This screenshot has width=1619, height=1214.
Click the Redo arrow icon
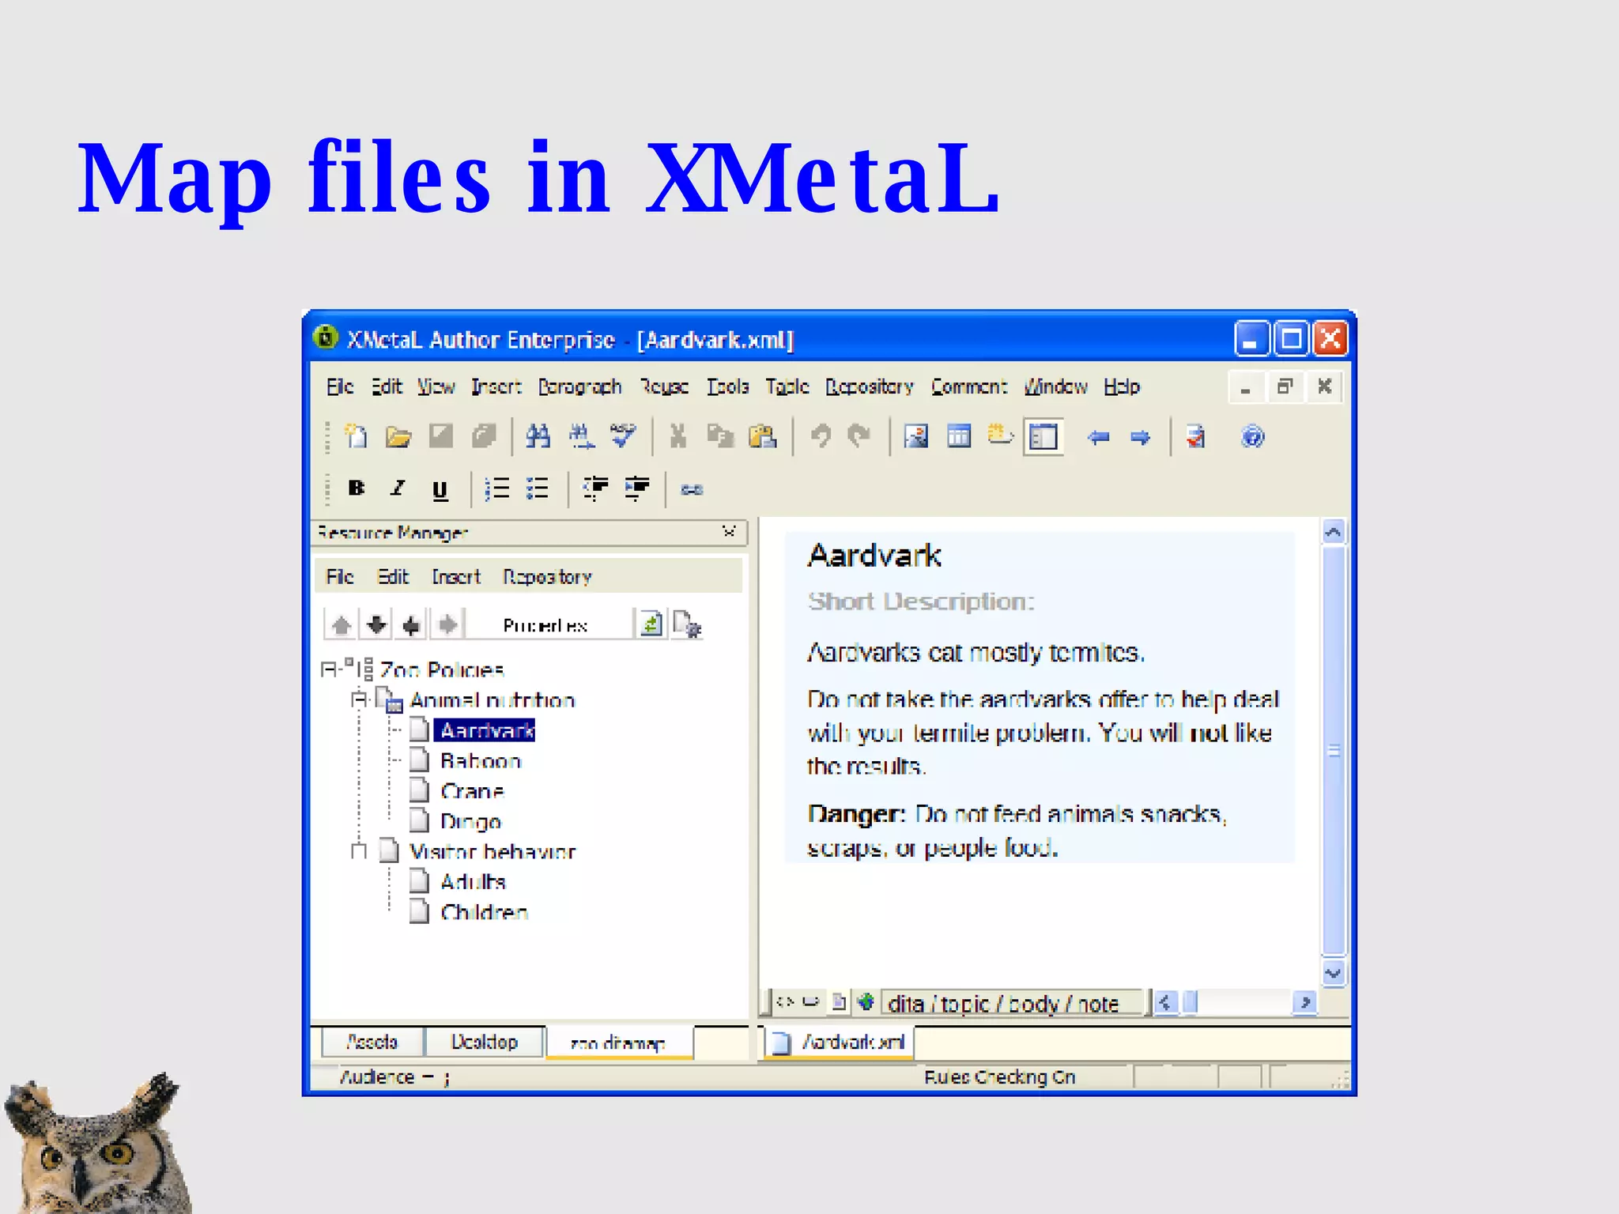[x=859, y=436]
